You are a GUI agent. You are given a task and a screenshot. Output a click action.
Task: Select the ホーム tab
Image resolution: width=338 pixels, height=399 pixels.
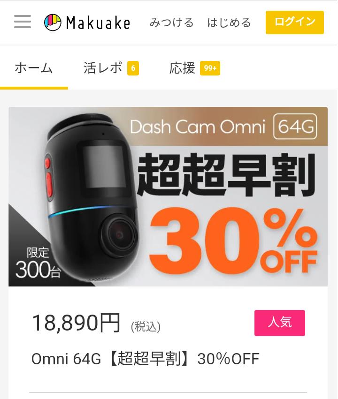tap(34, 68)
